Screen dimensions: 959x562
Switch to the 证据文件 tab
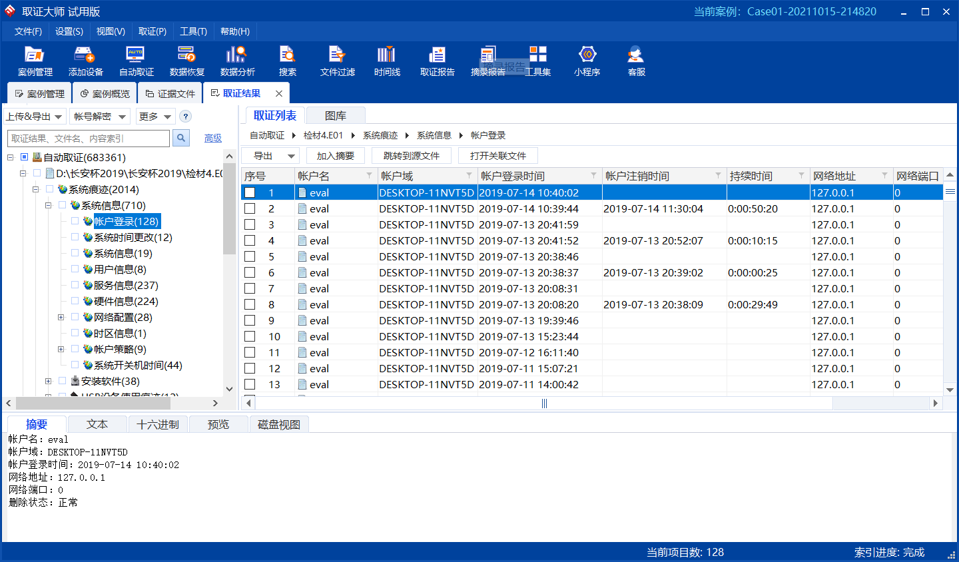click(x=170, y=94)
